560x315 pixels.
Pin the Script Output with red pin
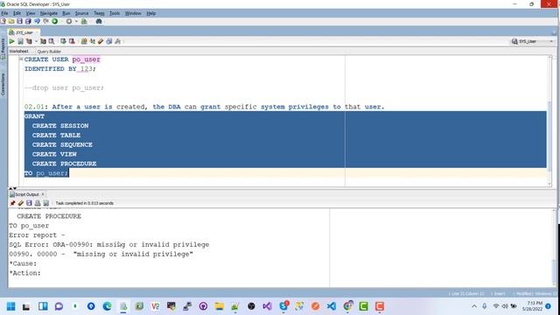click(12, 203)
